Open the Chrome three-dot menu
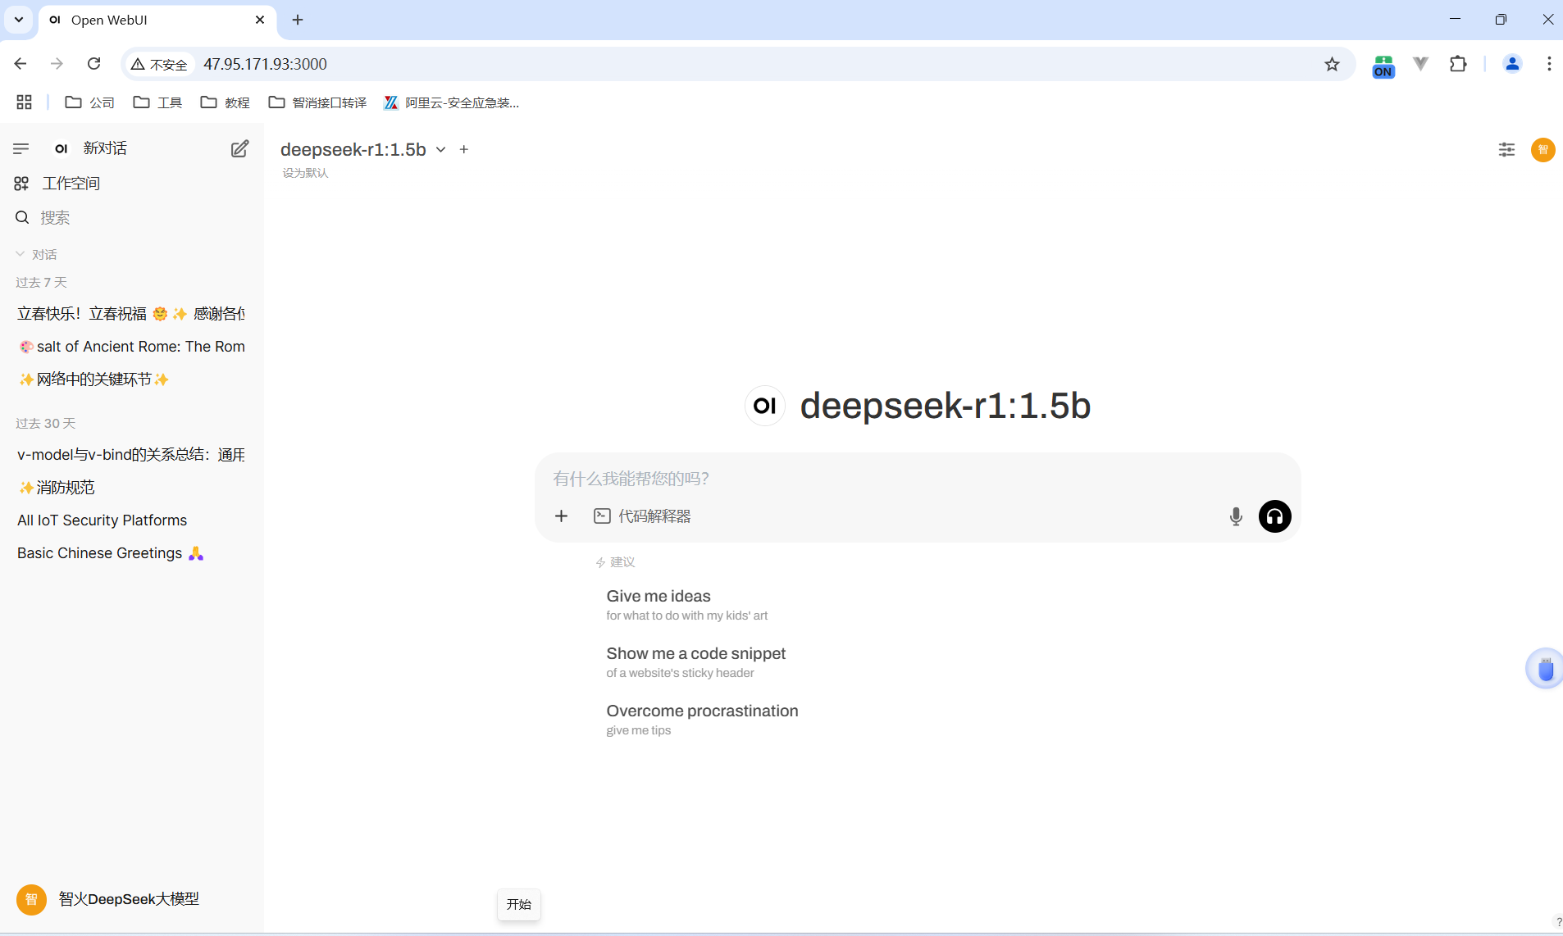This screenshot has height=936, width=1563. [x=1549, y=64]
